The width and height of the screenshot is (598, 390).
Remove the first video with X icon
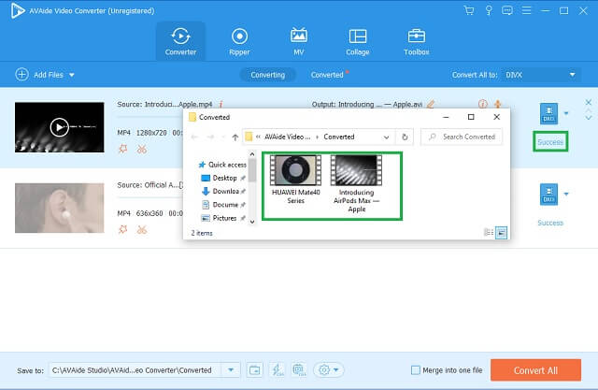click(589, 102)
